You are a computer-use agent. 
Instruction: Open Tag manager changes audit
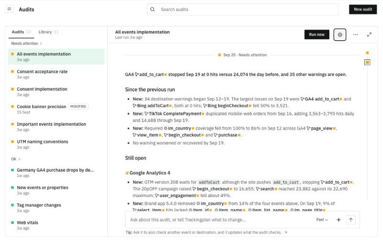tap(56, 208)
